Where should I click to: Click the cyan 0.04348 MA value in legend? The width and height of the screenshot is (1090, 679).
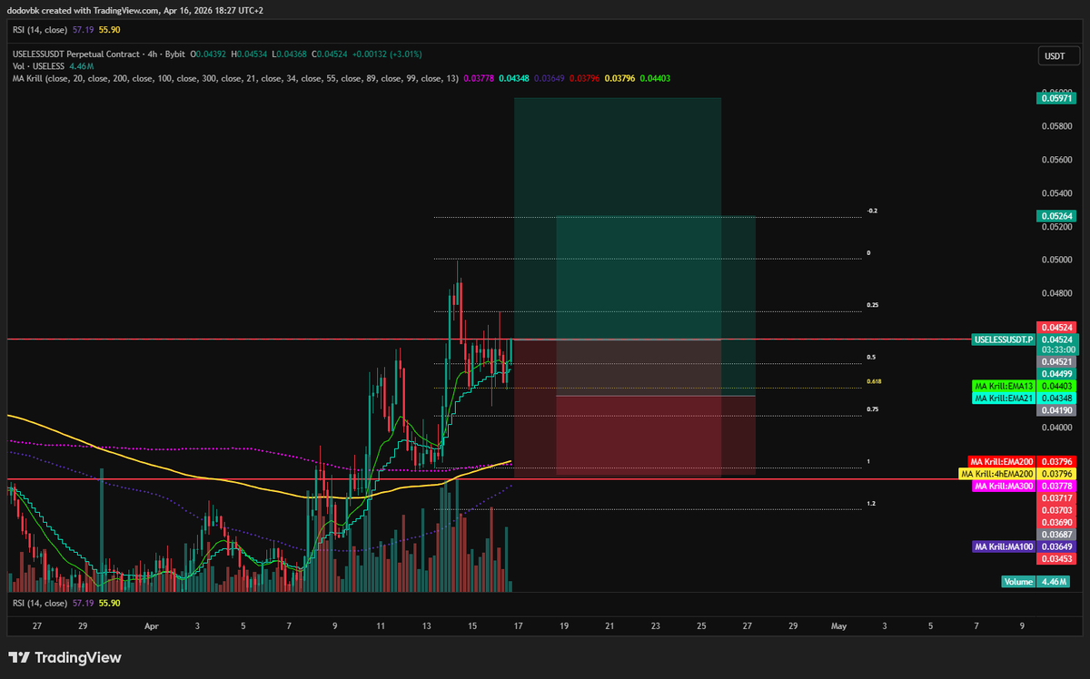pos(514,78)
